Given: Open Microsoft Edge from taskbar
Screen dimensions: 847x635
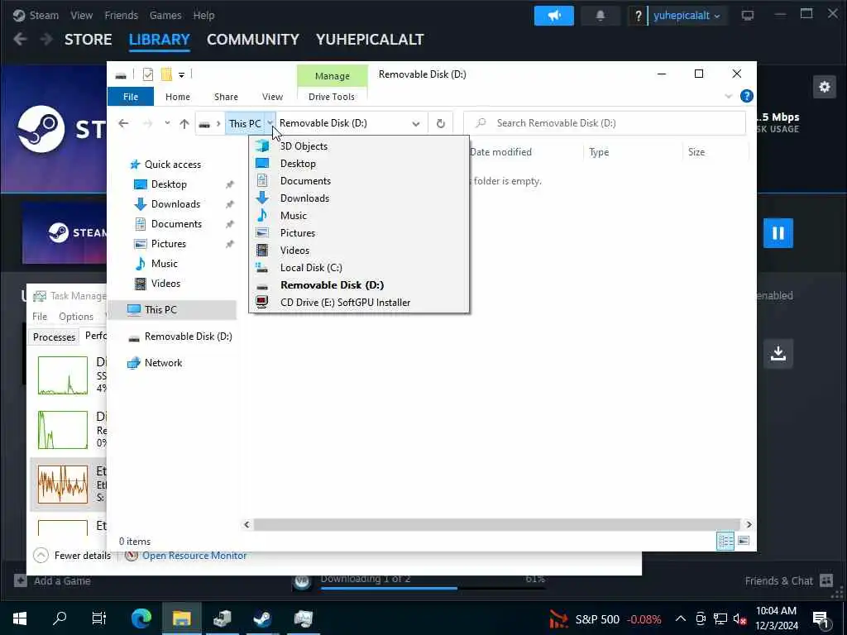Looking at the screenshot, I should [x=141, y=618].
